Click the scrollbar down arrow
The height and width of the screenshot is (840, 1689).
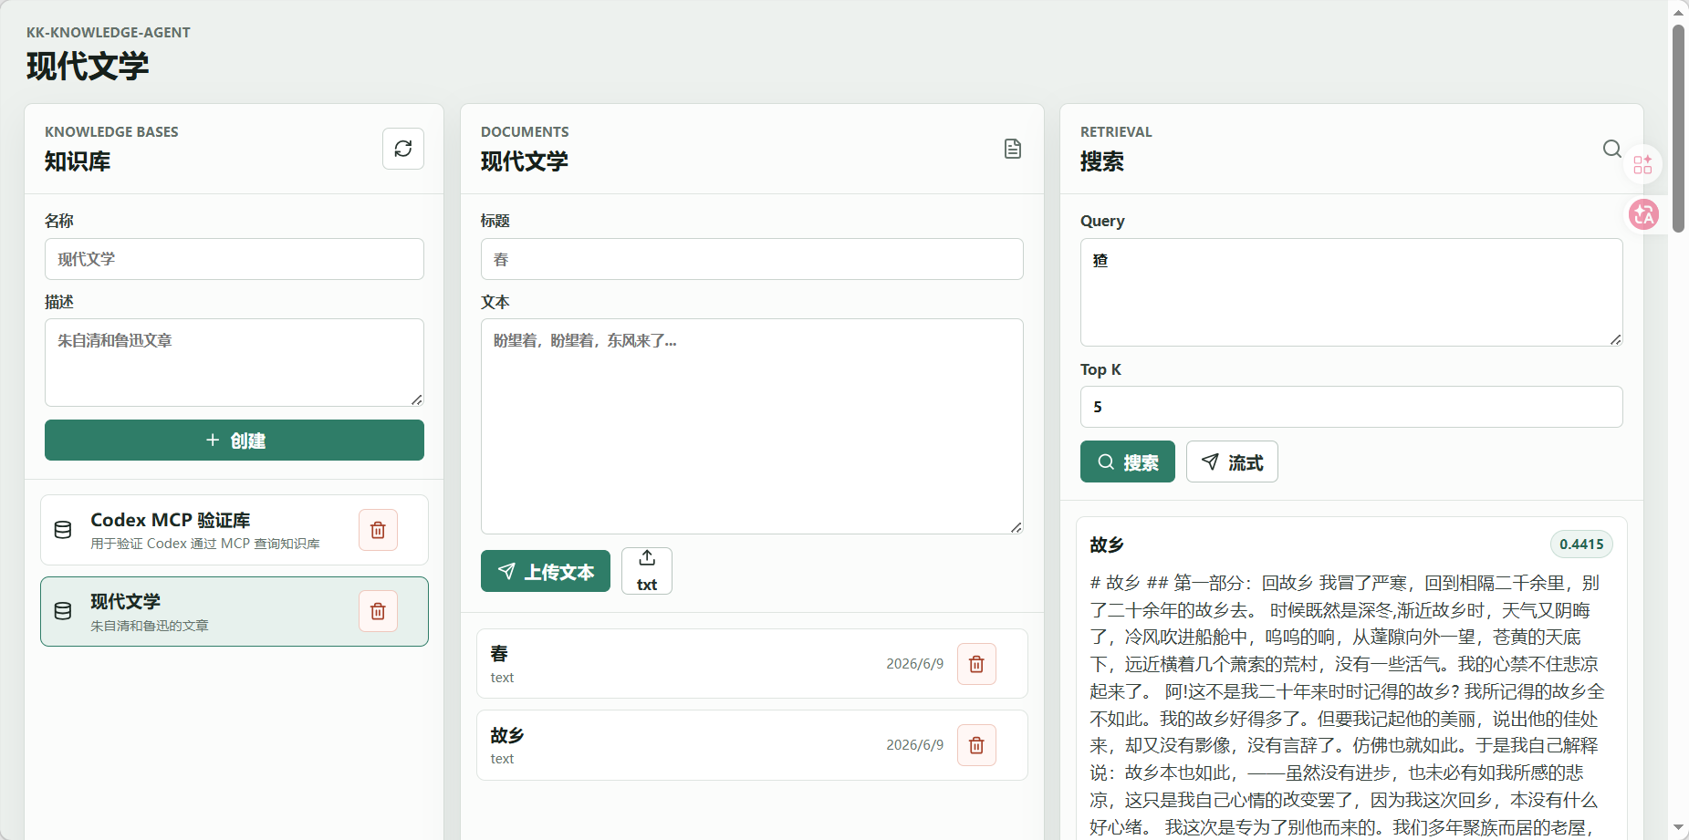[1678, 827]
